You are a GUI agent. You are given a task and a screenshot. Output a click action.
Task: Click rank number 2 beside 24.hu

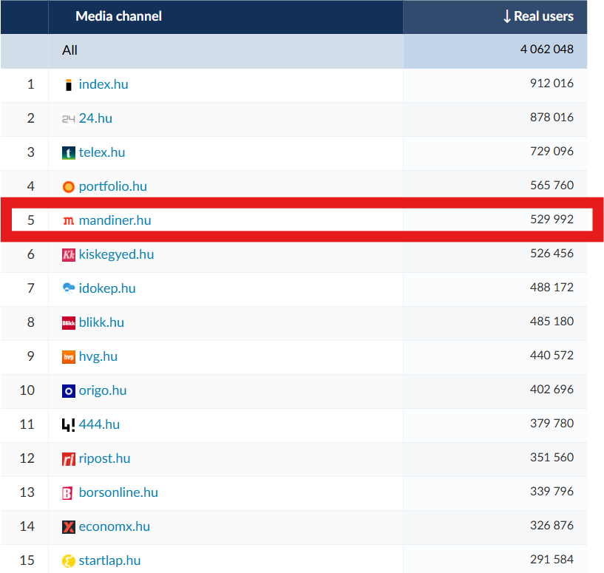31,118
